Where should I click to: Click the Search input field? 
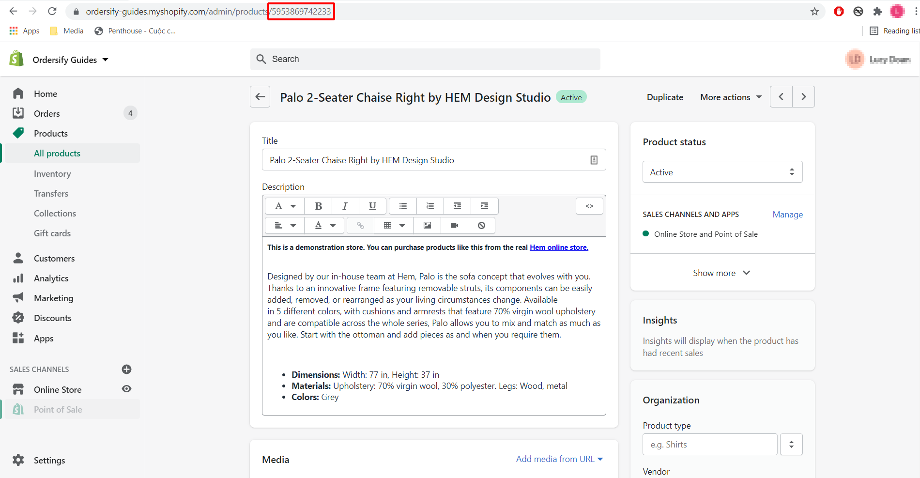coord(425,59)
